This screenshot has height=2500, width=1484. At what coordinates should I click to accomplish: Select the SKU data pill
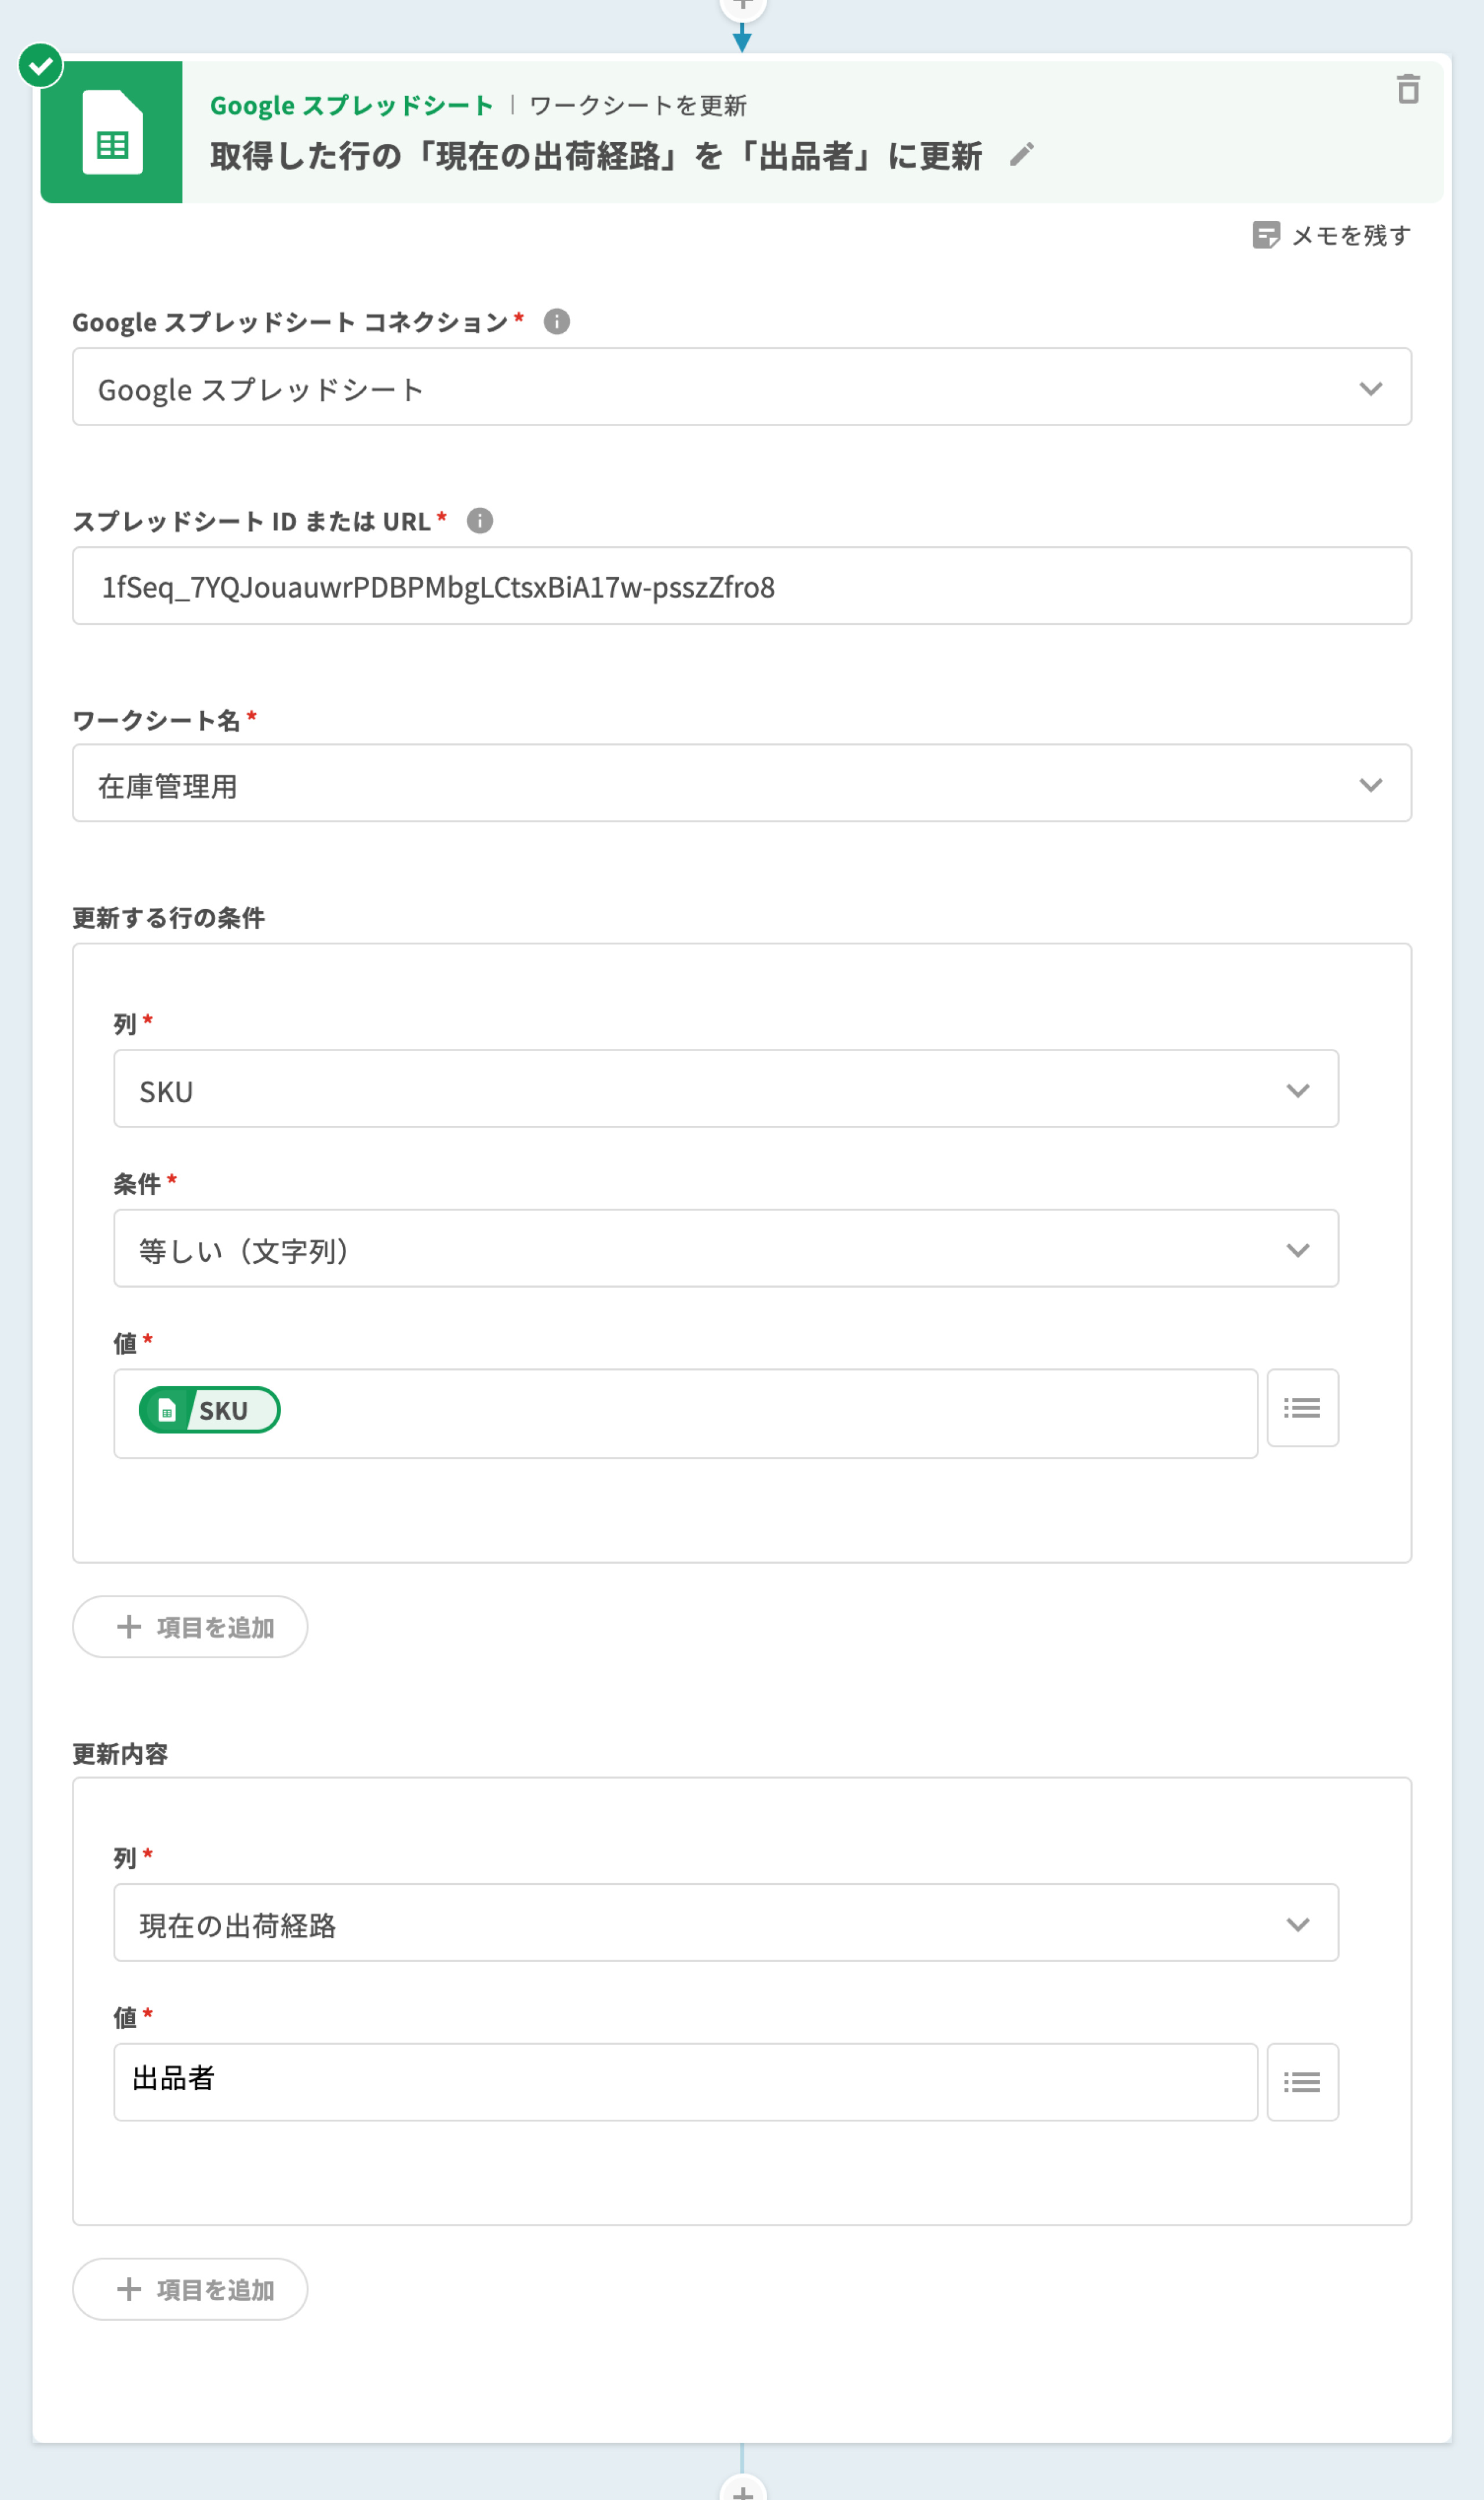[209, 1410]
